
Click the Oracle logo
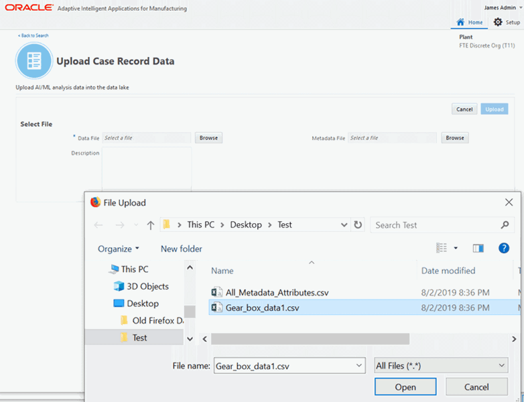click(x=29, y=7)
